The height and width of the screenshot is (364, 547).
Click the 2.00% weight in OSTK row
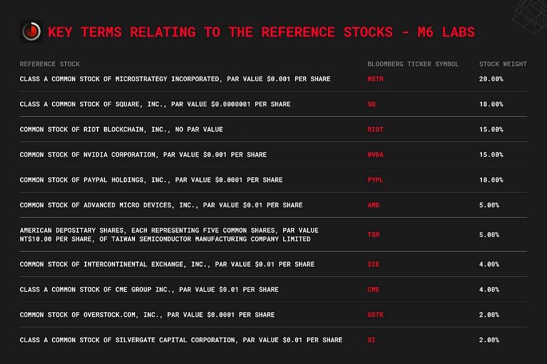(x=489, y=315)
